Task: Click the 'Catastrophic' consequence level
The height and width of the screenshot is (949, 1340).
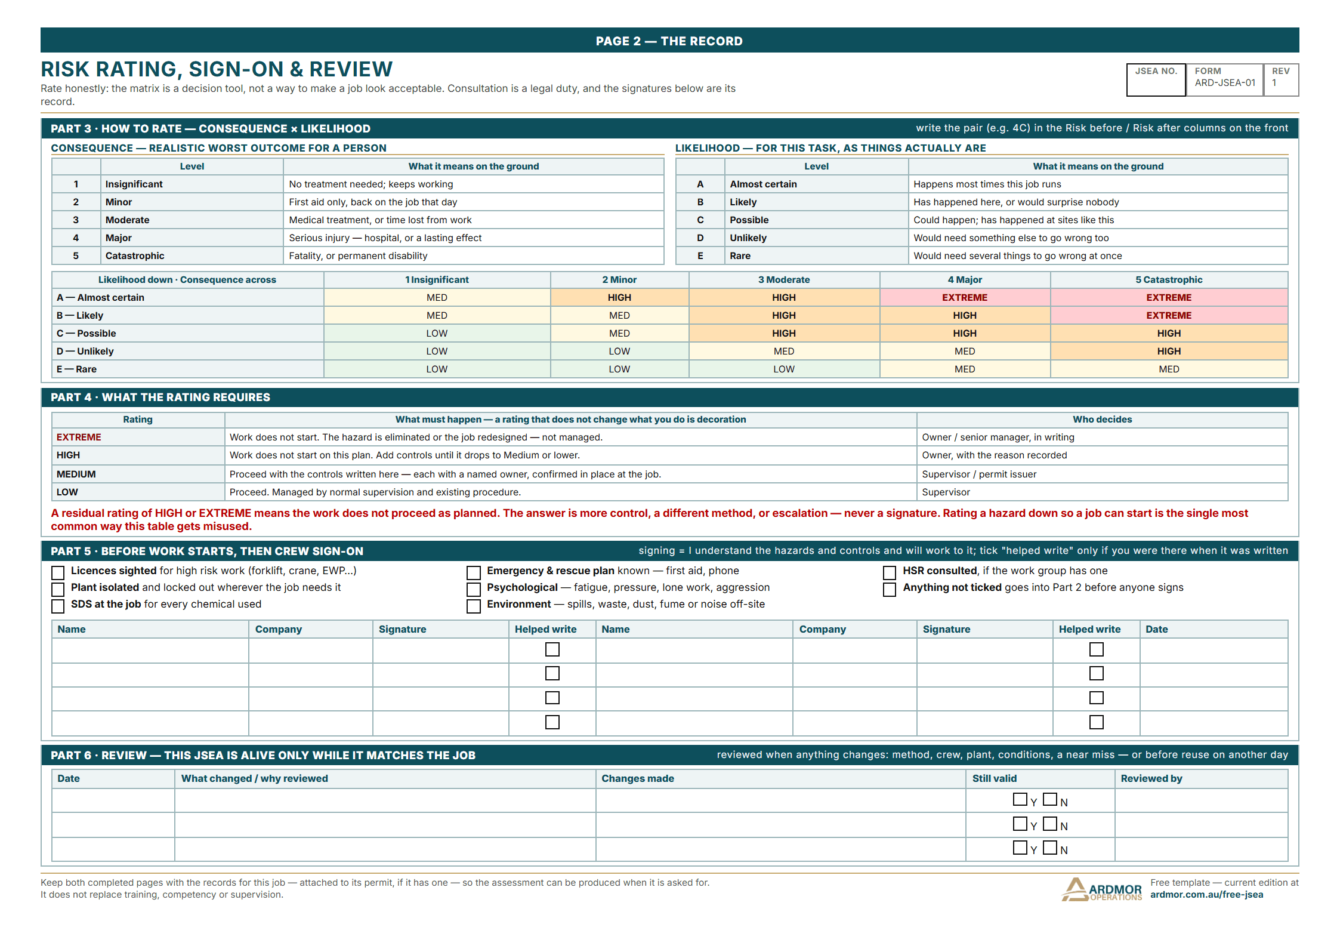Action: click(x=135, y=255)
